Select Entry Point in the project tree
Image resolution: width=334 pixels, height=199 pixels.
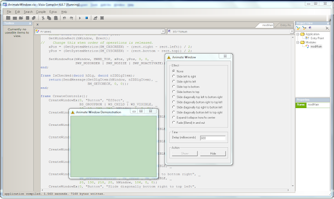tap(317, 38)
